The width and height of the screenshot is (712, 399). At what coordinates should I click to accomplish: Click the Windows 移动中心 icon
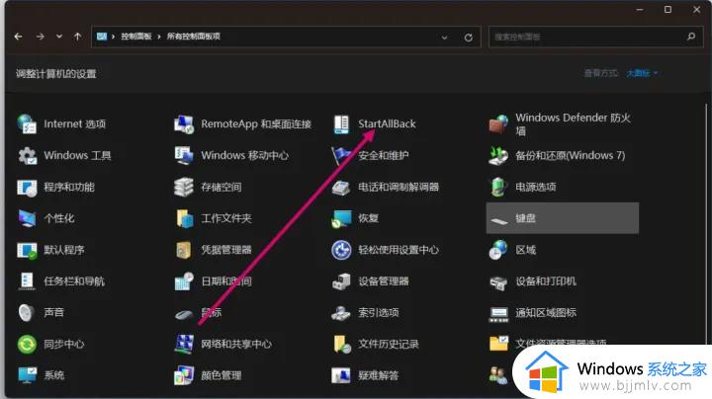[184, 155]
